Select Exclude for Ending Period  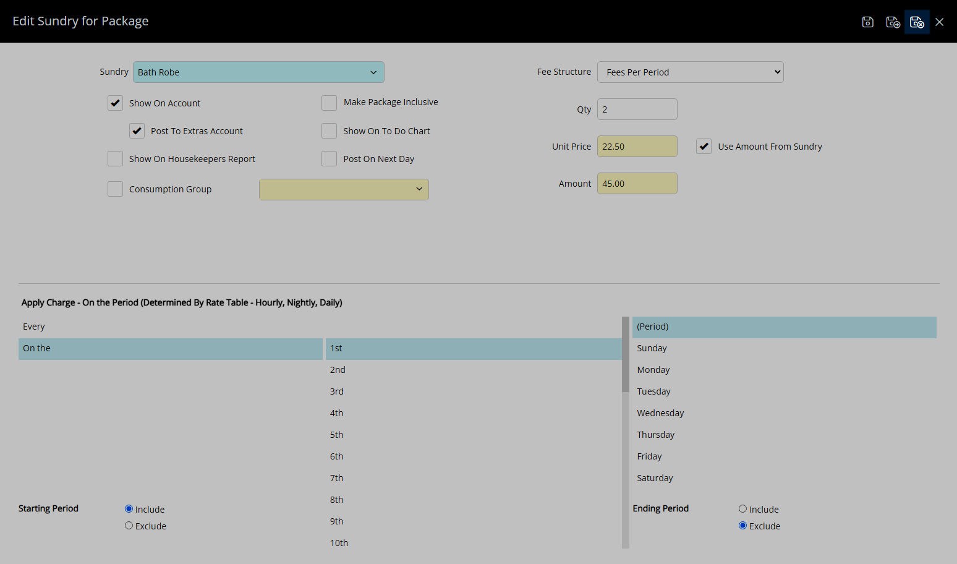click(742, 526)
